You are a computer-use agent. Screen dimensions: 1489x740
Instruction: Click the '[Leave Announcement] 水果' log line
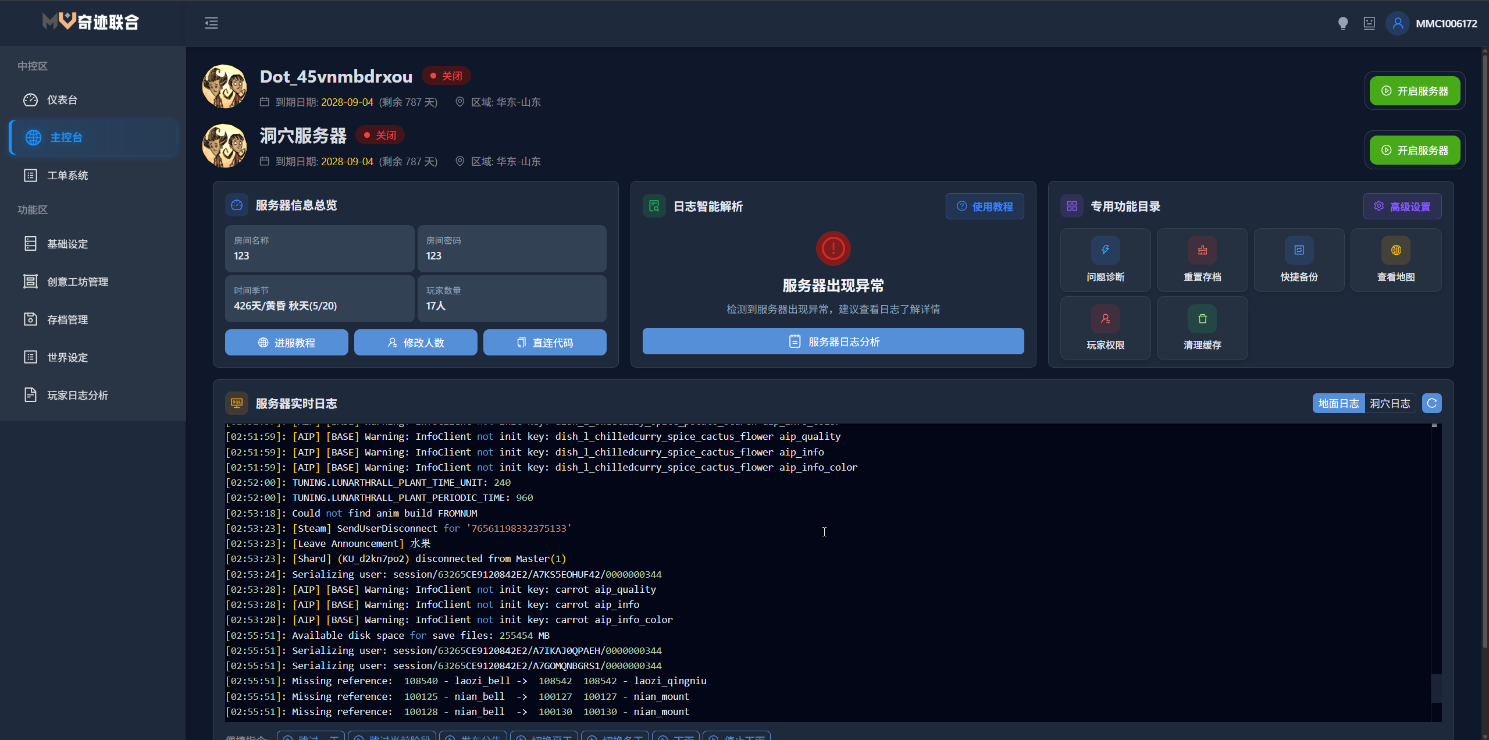328,543
